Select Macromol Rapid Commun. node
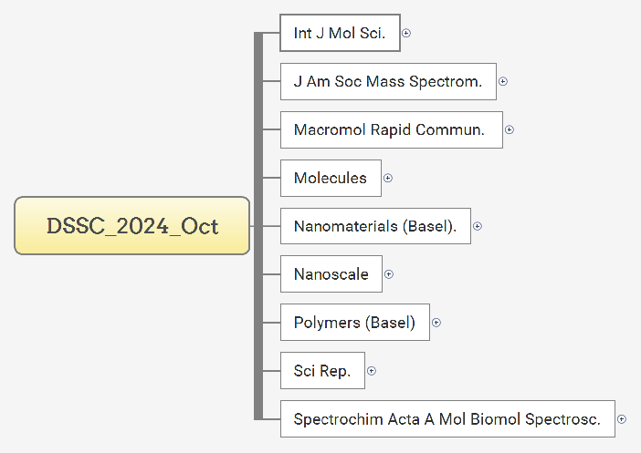The width and height of the screenshot is (641, 453). point(390,129)
